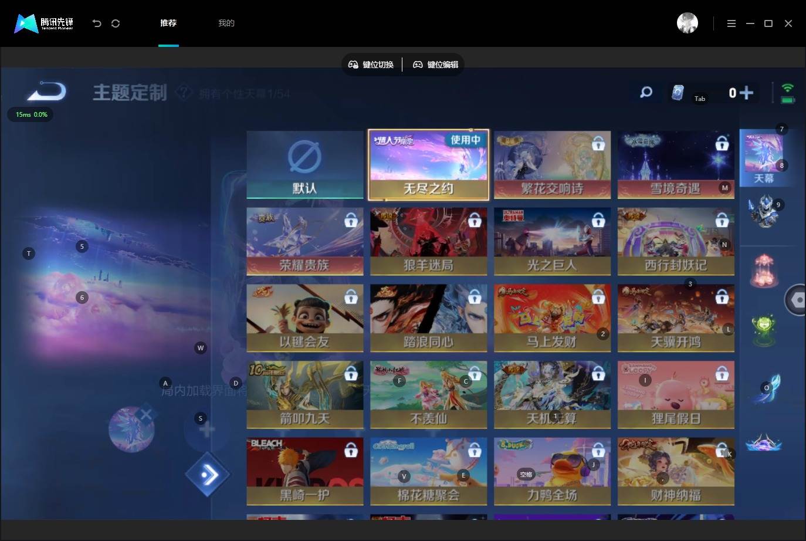Pick the 狼羊迷局 theme card
Image resolution: width=806 pixels, height=541 pixels.
[x=429, y=241]
